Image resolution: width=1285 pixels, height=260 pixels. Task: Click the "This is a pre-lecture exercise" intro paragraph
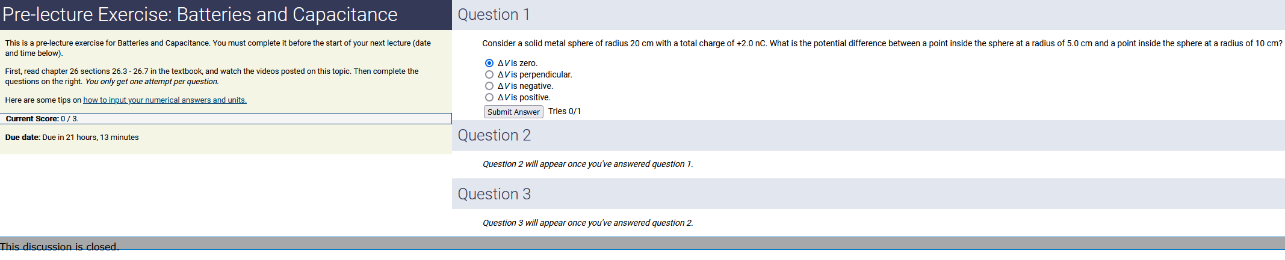click(218, 48)
